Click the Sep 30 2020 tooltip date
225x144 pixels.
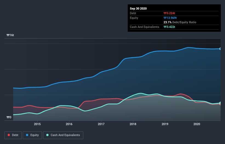point(138,8)
